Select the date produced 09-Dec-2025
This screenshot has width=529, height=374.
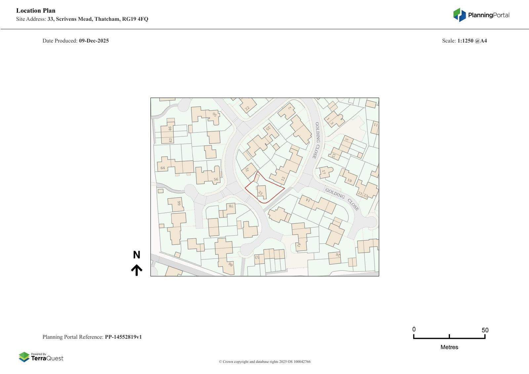coord(94,41)
